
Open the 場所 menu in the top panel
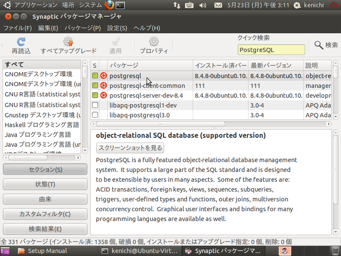point(68,5)
